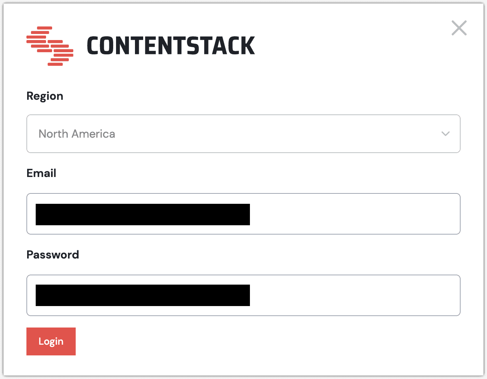This screenshot has height=379, width=487.
Task: Click the Region section heading
Action: pyautogui.click(x=45, y=96)
